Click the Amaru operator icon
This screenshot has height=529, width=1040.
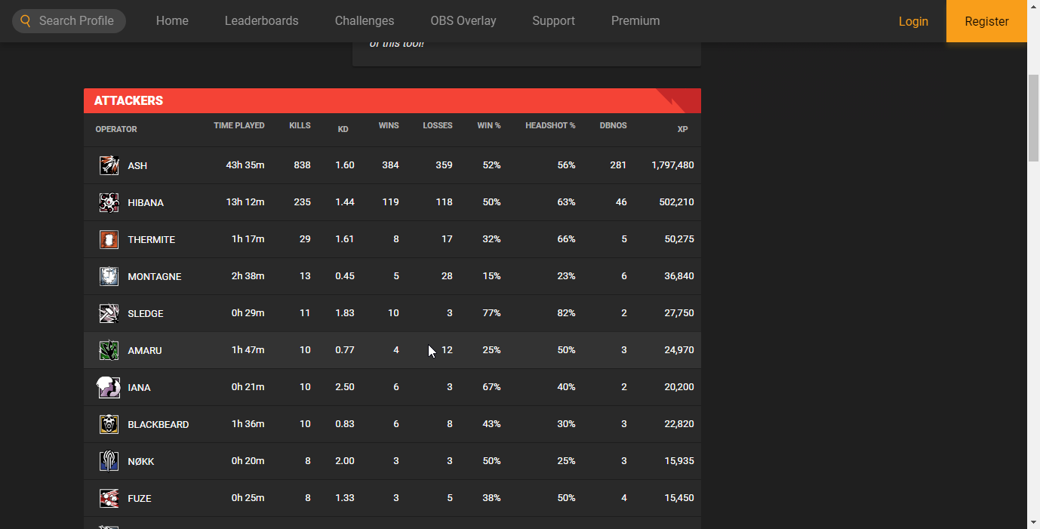[x=109, y=350]
